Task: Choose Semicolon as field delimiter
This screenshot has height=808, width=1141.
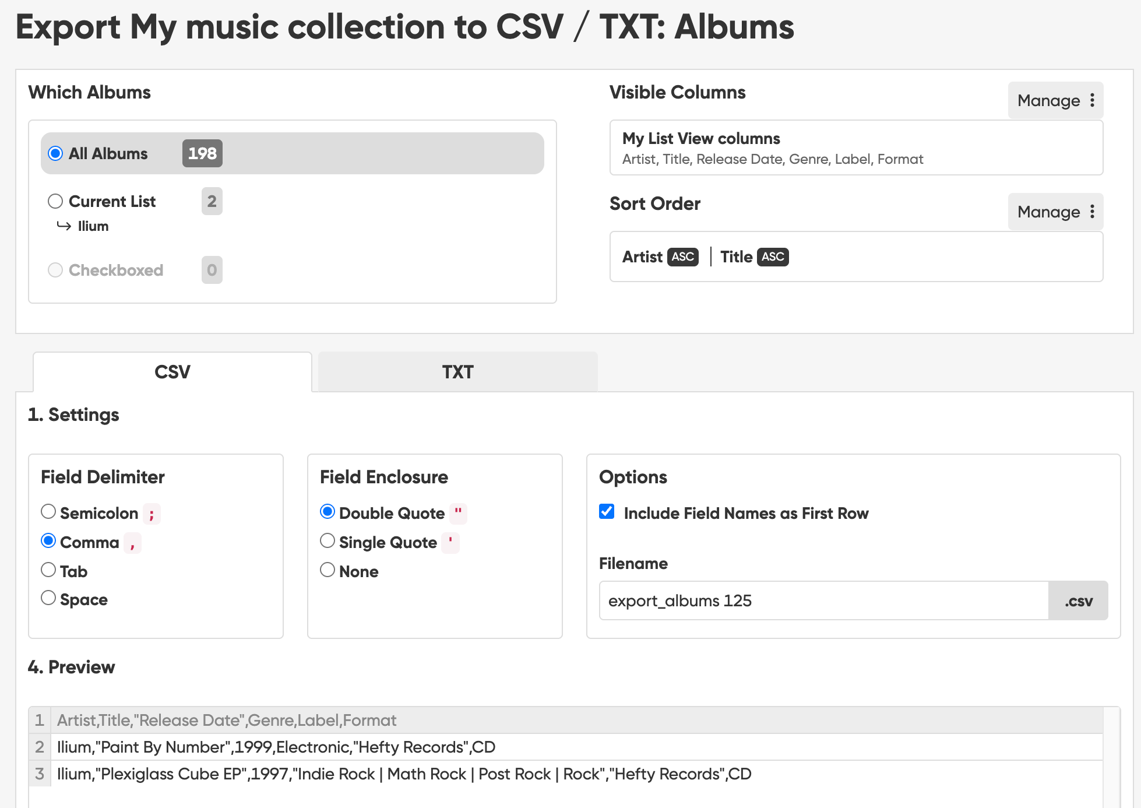Action: pyautogui.click(x=48, y=512)
